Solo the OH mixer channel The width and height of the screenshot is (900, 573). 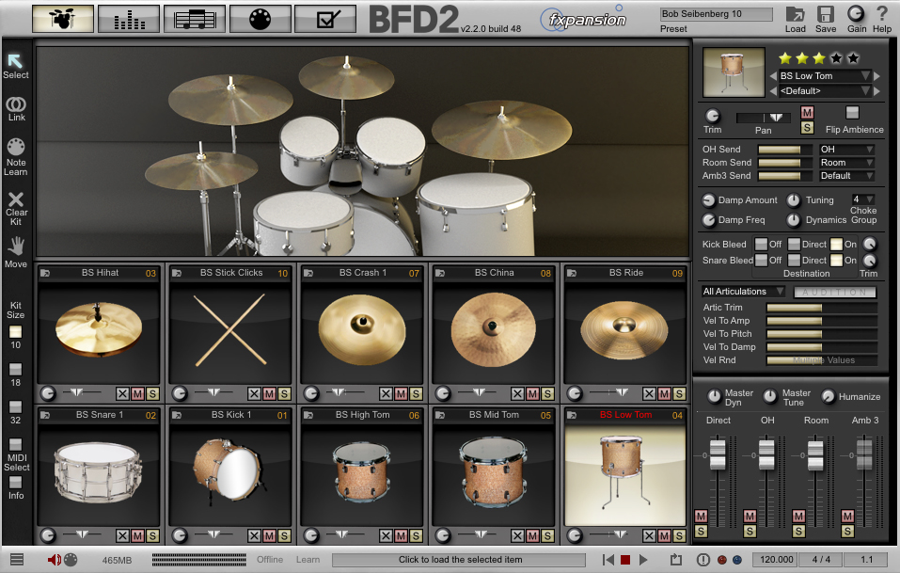pyautogui.click(x=750, y=532)
